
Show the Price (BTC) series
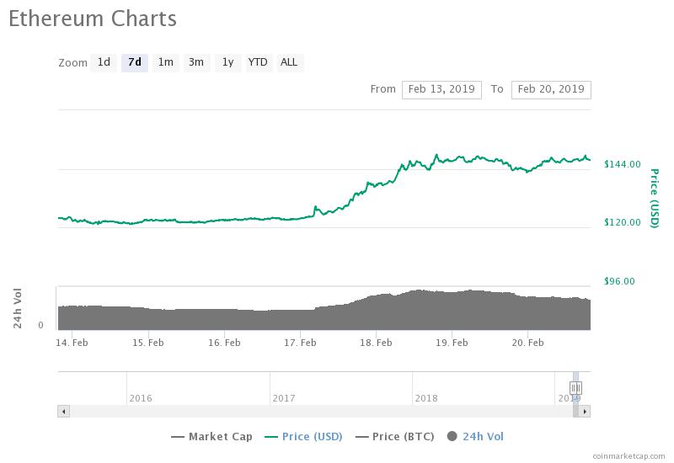click(394, 437)
